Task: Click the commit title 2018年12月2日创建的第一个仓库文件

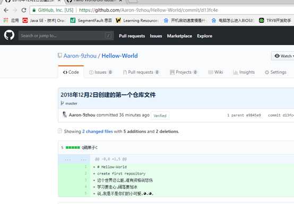Action: 108,95
